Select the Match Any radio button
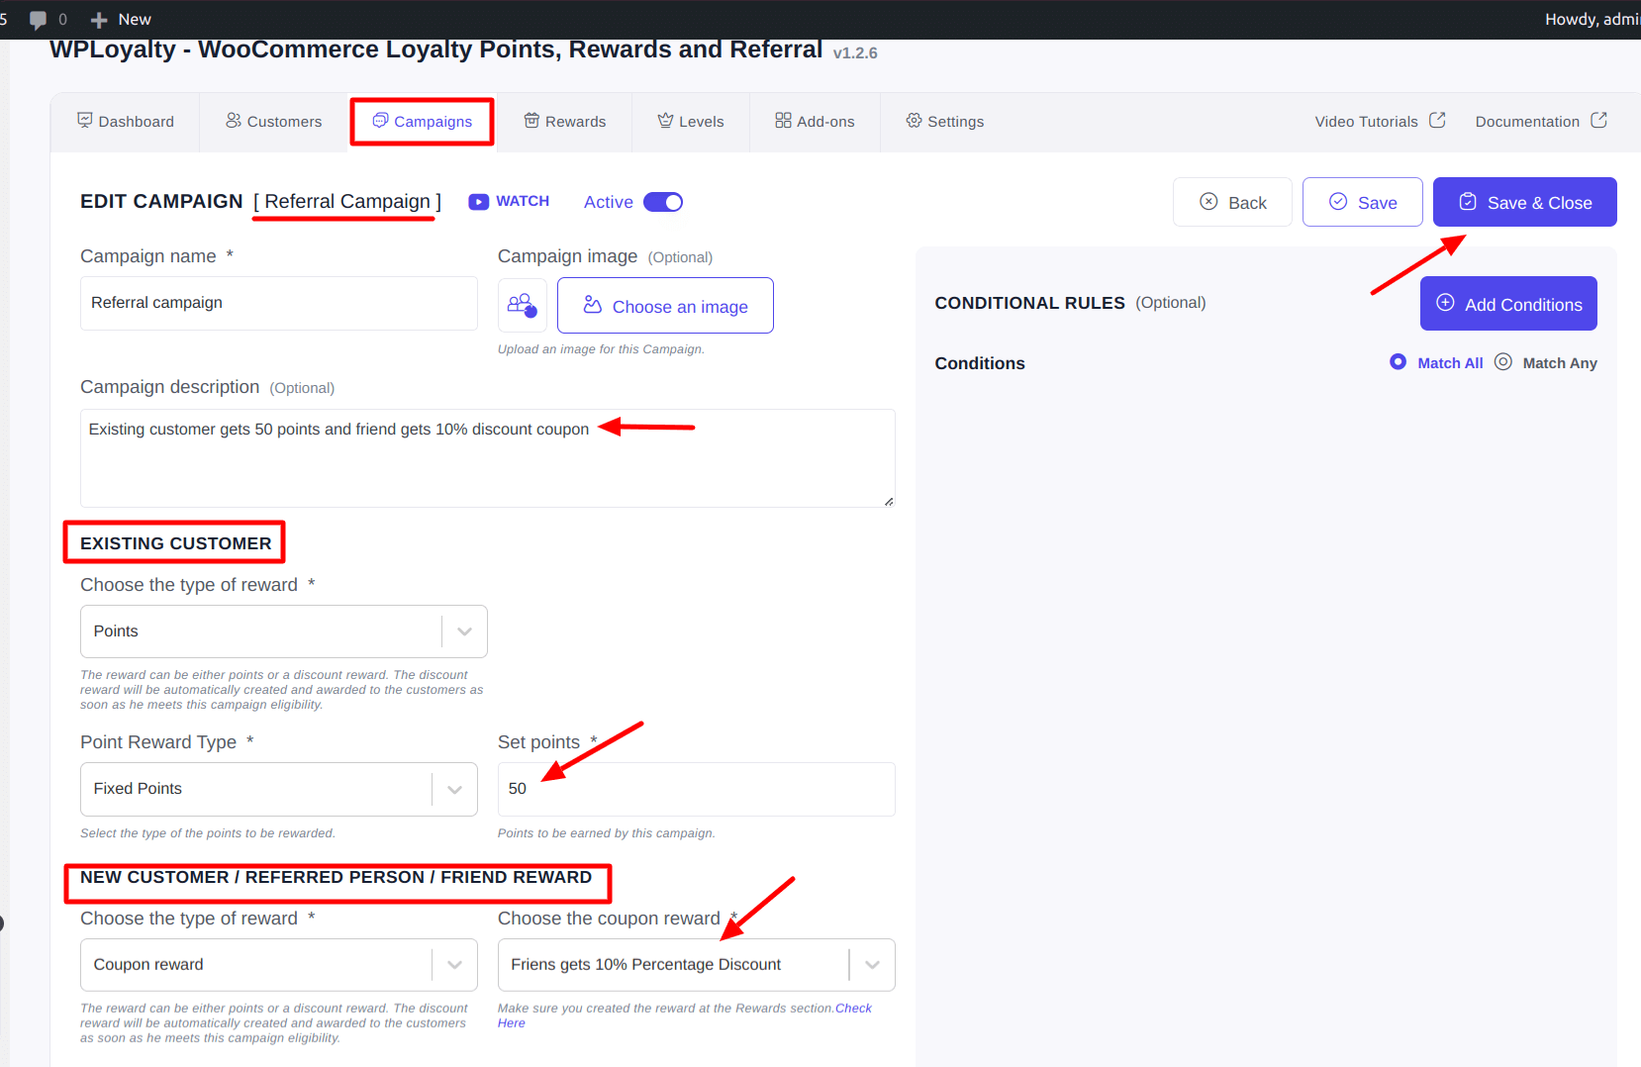The image size is (1641, 1067). [1502, 362]
